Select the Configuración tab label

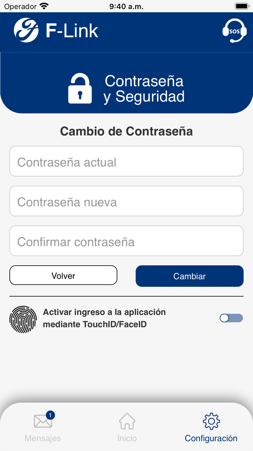(x=211, y=438)
